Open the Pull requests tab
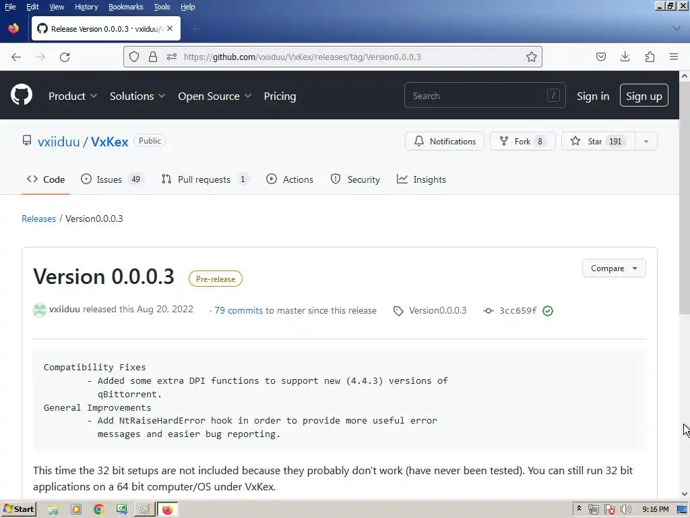This screenshot has width=690, height=518. (x=205, y=179)
